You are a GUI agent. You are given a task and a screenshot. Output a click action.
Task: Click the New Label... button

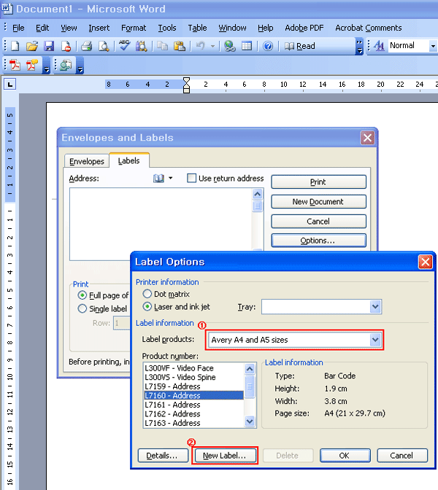[x=225, y=456]
